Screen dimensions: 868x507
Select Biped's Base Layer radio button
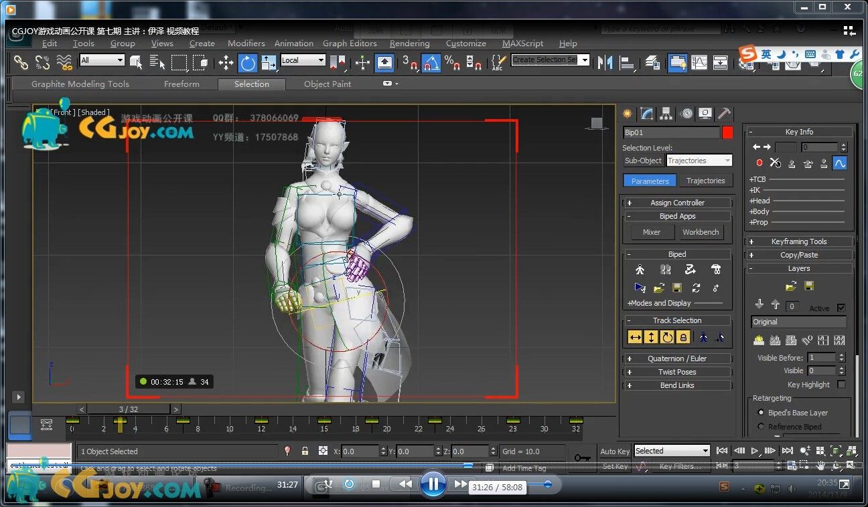pos(760,413)
